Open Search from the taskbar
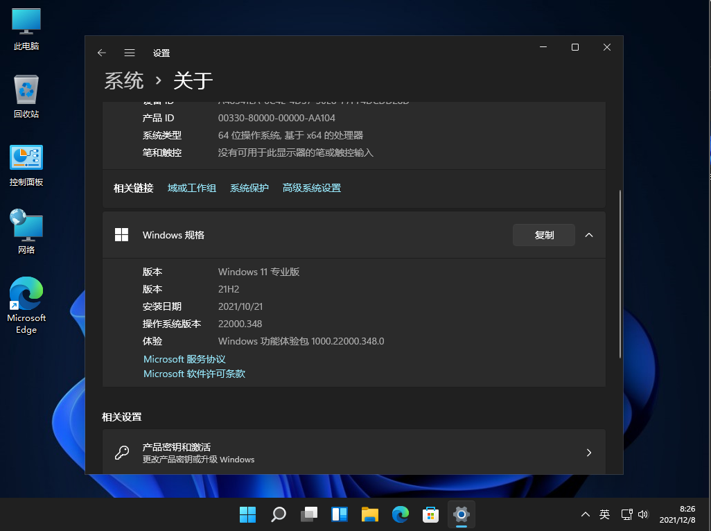This screenshot has height=531, width=711. click(278, 514)
